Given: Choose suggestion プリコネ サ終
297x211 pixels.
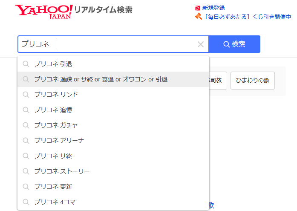Looking at the screenshot, I should point(113,156).
